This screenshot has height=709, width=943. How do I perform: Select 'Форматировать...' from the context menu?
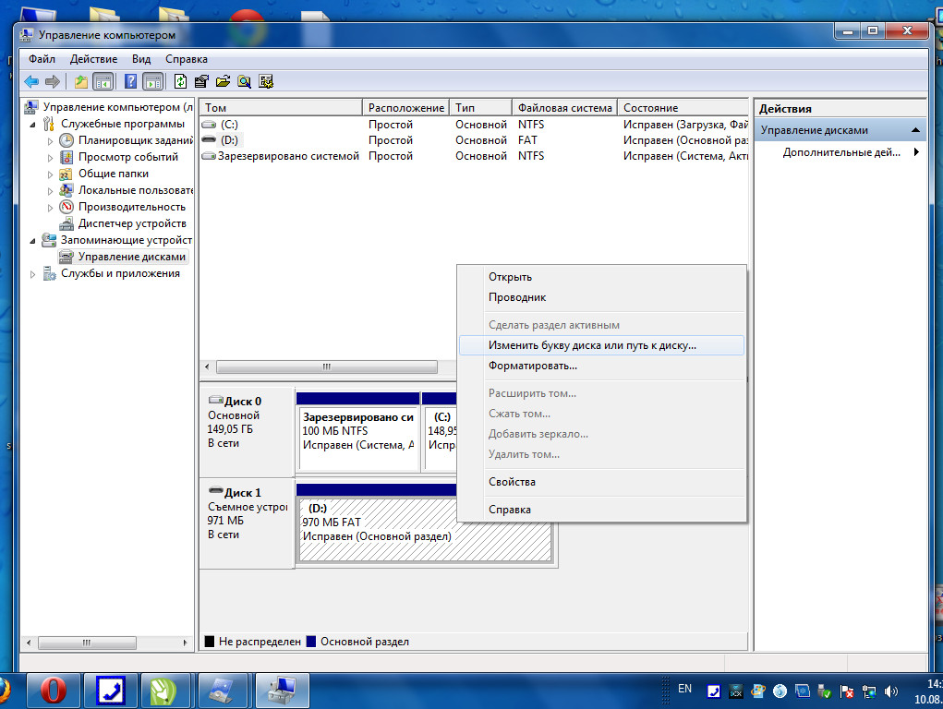[x=533, y=366]
